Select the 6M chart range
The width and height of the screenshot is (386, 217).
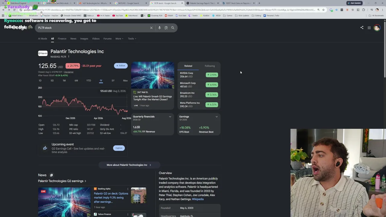click(76, 80)
